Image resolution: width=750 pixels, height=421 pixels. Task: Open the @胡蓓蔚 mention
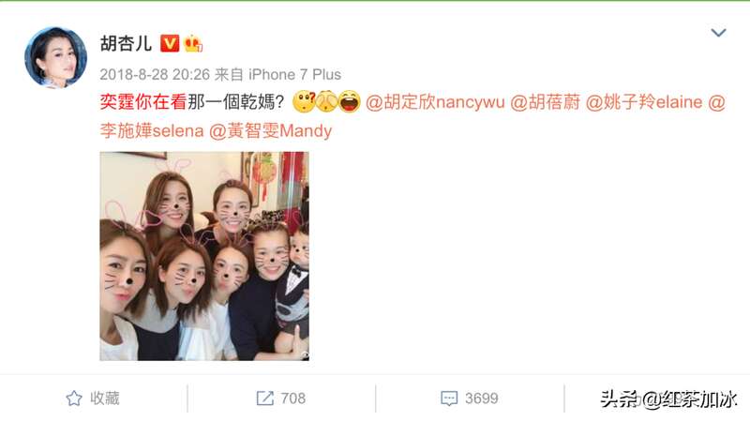[546, 102]
